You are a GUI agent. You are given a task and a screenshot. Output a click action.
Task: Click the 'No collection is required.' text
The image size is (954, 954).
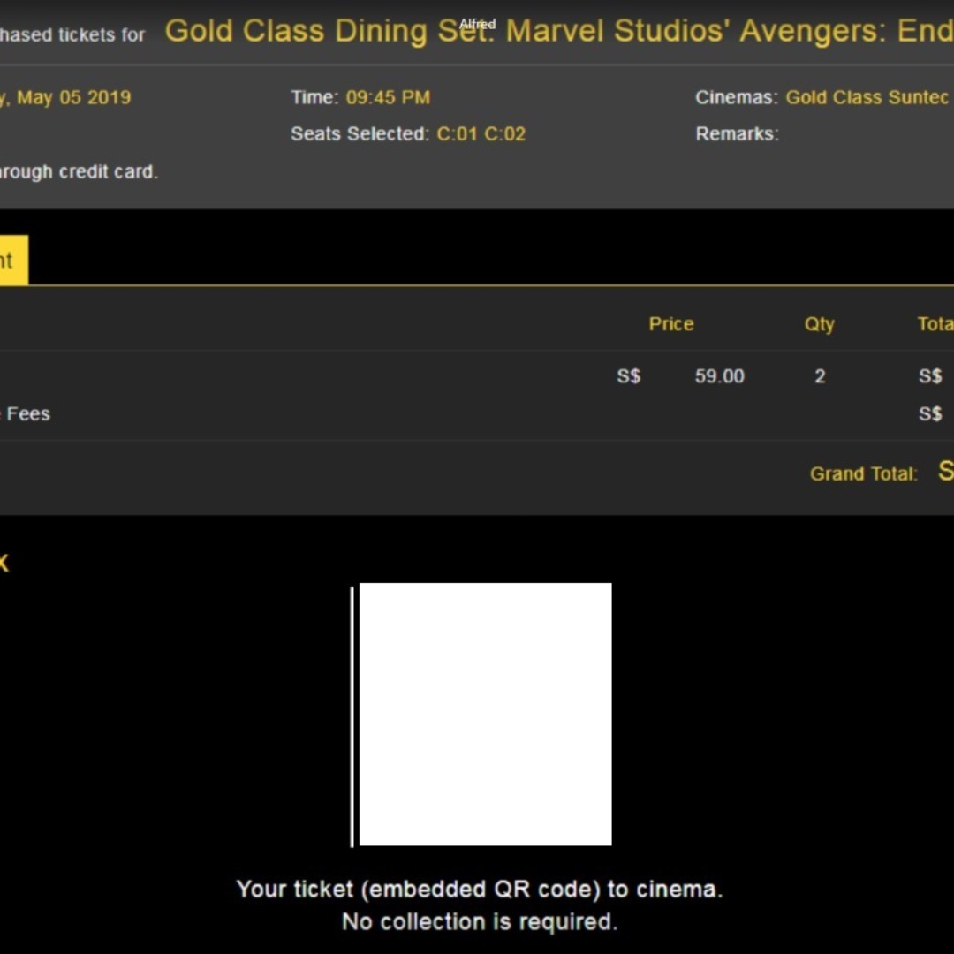479,922
